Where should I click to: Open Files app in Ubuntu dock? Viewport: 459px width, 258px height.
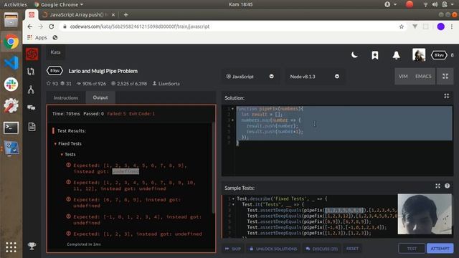click(x=11, y=20)
